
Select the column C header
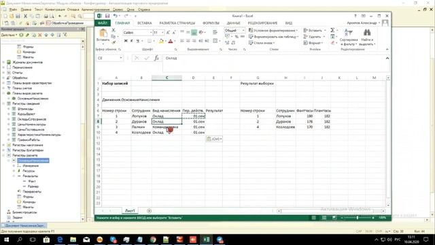pos(167,78)
